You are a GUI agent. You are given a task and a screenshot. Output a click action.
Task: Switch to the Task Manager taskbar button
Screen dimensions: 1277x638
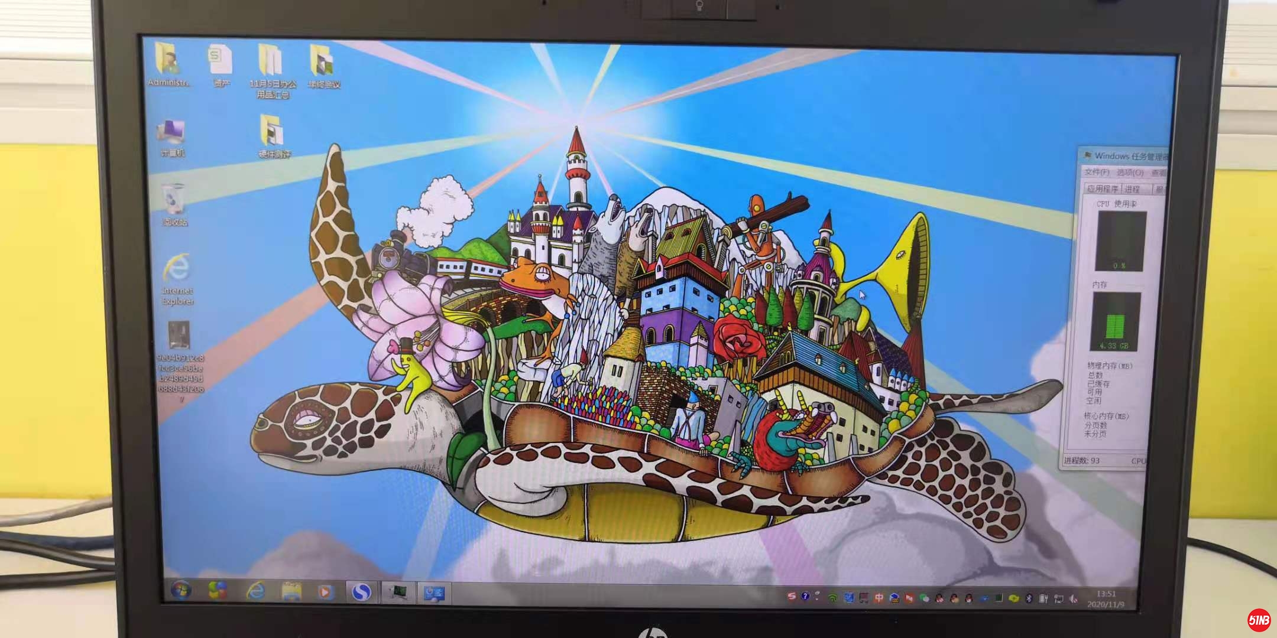pyautogui.click(x=397, y=593)
